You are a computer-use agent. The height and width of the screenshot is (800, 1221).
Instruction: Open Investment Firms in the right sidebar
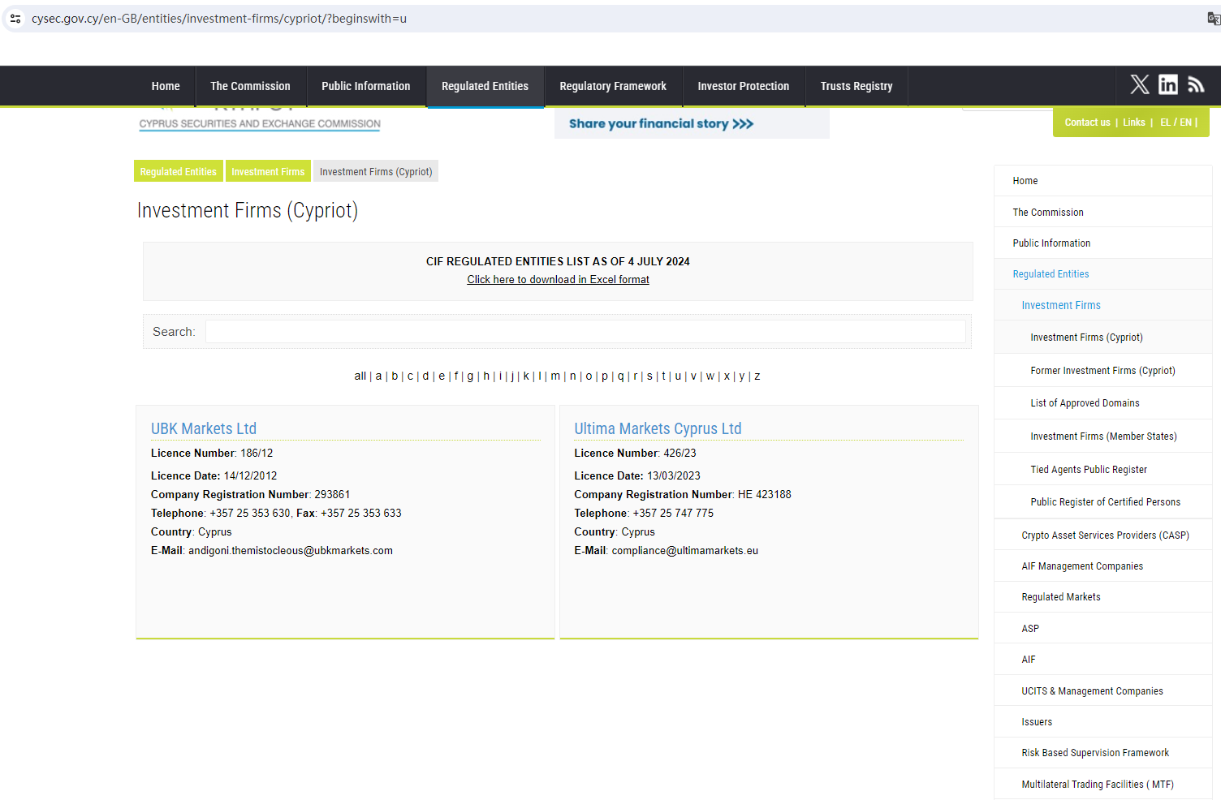coord(1103,305)
